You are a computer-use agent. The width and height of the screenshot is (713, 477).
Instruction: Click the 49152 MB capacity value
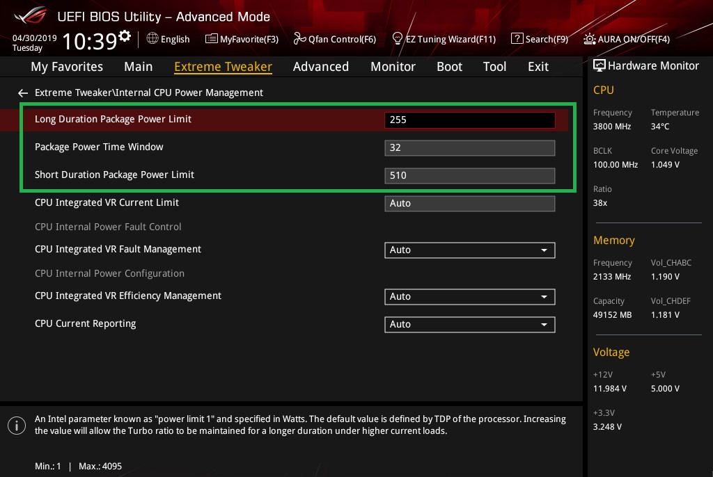click(x=612, y=315)
